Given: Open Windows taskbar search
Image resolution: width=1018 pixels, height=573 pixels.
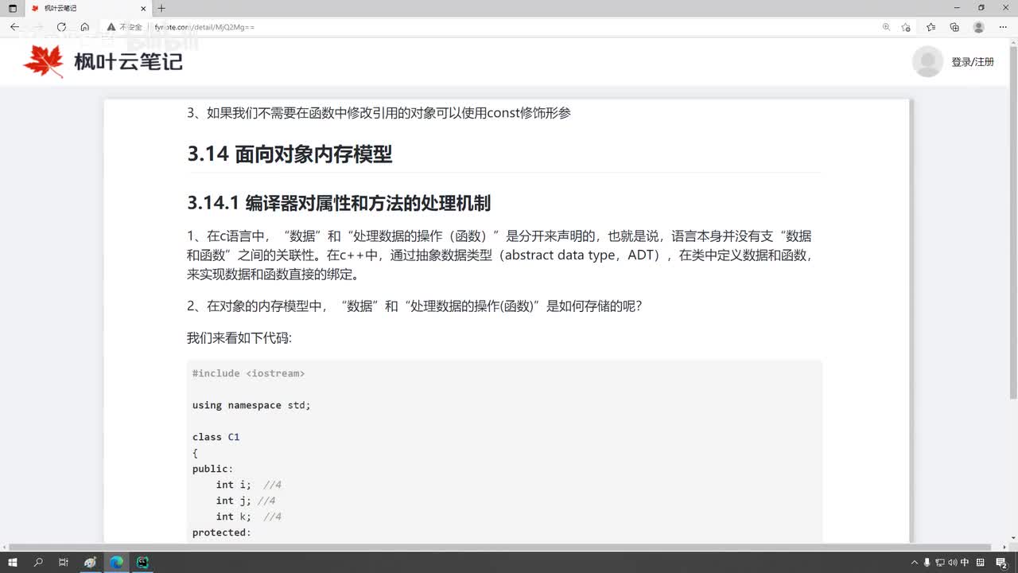Looking at the screenshot, I should (x=38, y=563).
